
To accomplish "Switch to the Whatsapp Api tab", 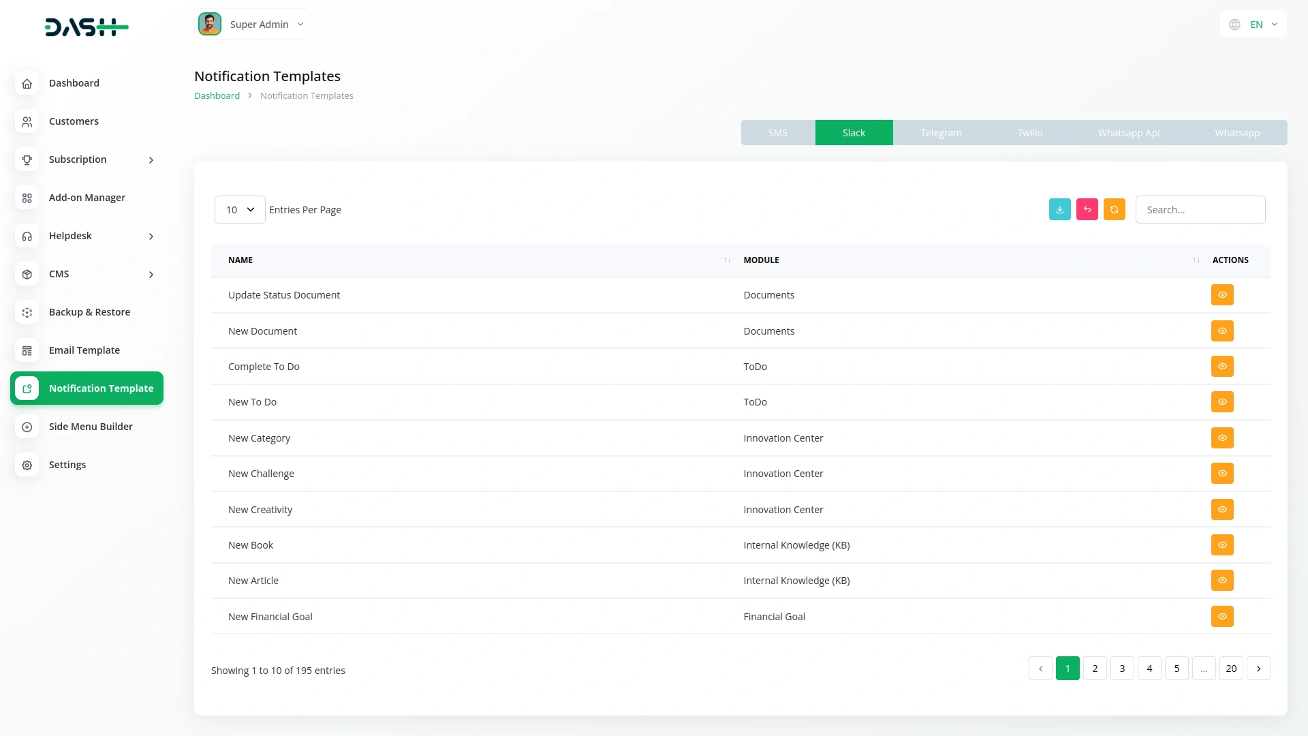I will [x=1128, y=133].
